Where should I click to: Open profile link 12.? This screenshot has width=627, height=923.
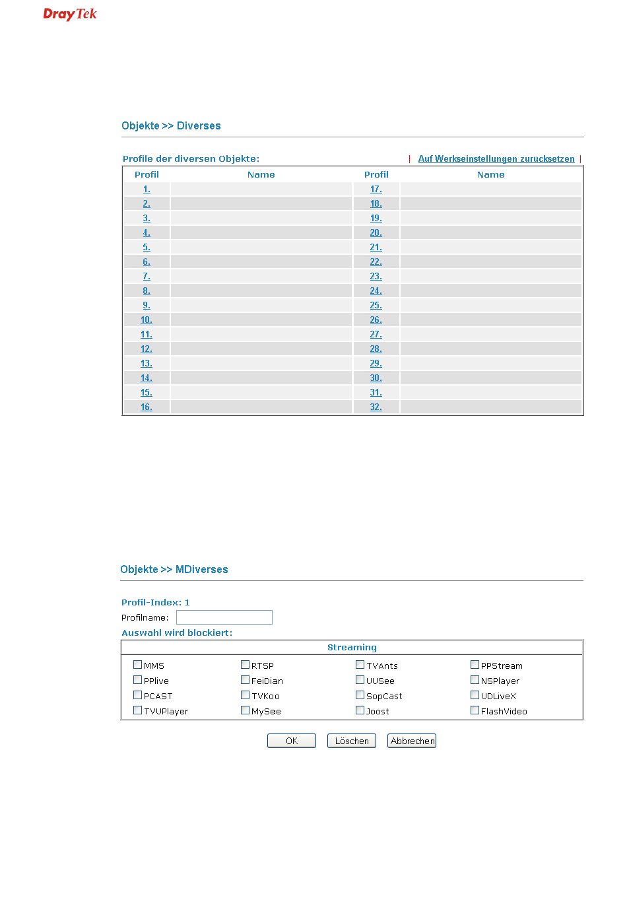pyautogui.click(x=147, y=349)
